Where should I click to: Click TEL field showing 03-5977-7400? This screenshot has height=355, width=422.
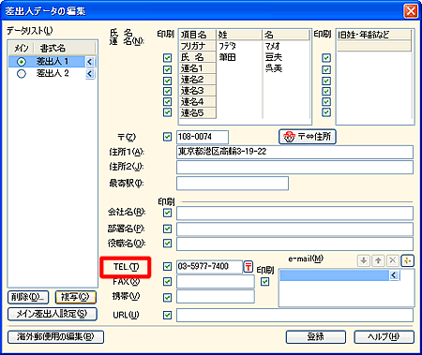[209, 267]
